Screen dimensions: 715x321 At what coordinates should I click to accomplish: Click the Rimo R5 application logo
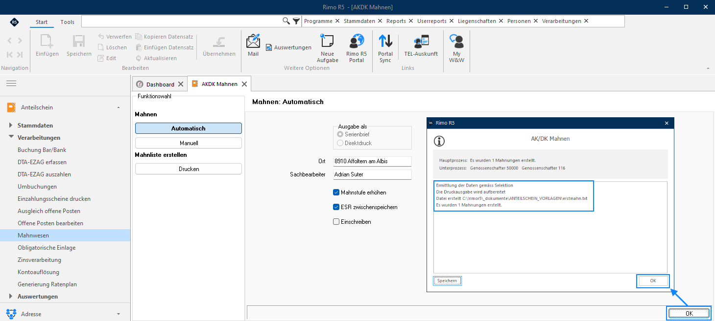point(14,22)
